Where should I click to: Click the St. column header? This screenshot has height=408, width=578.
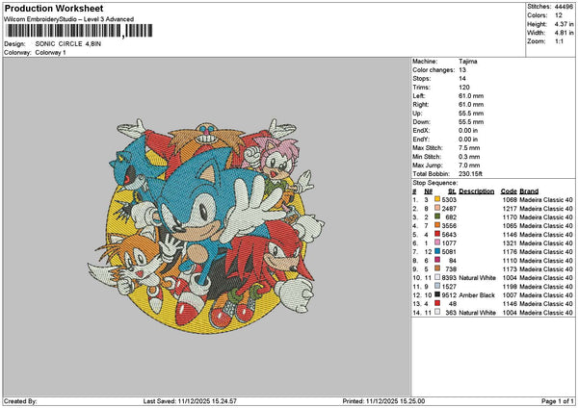(452, 191)
